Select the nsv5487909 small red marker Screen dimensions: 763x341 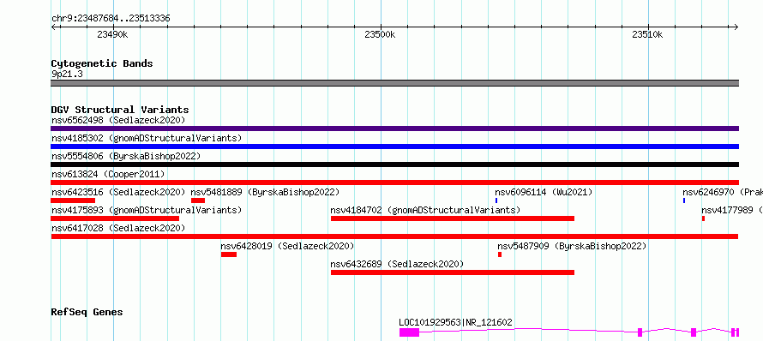pyautogui.click(x=500, y=254)
